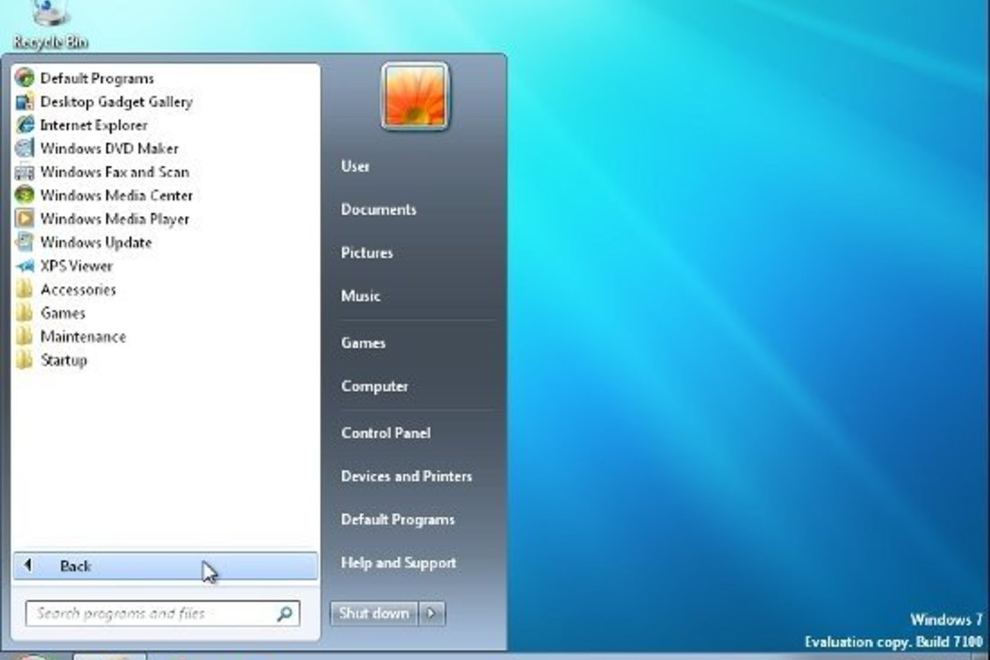Open the Windows Fax and Scan icon
The height and width of the screenshot is (660, 990).
25,172
